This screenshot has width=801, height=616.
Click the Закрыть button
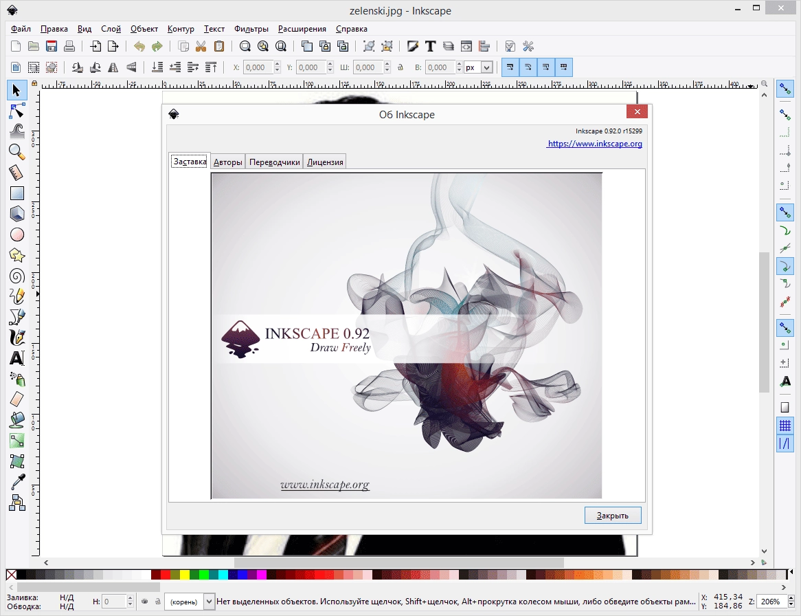[x=613, y=516]
